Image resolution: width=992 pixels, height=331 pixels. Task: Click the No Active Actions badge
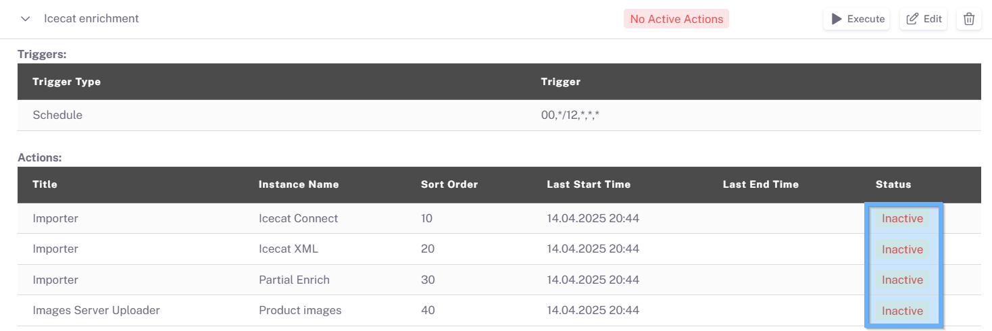click(x=676, y=19)
